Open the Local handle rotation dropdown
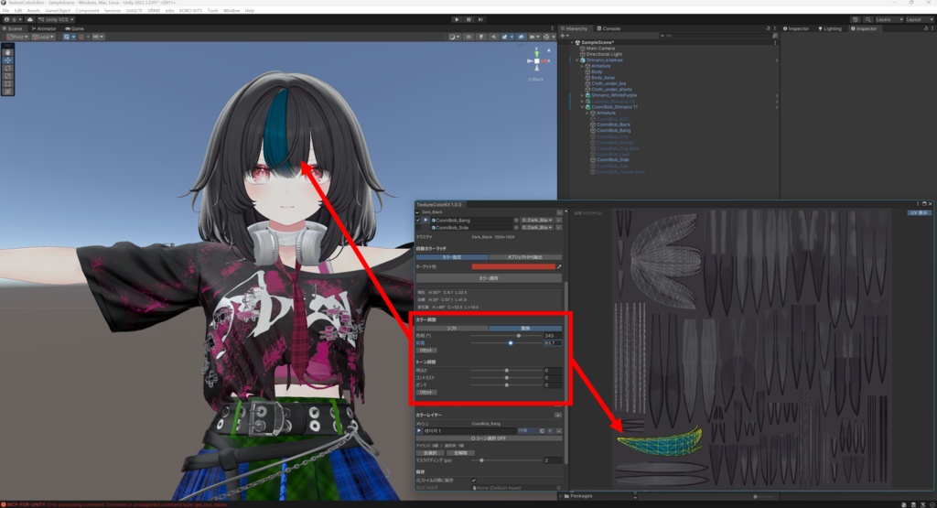This screenshot has height=508, width=937. tap(42, 37)
